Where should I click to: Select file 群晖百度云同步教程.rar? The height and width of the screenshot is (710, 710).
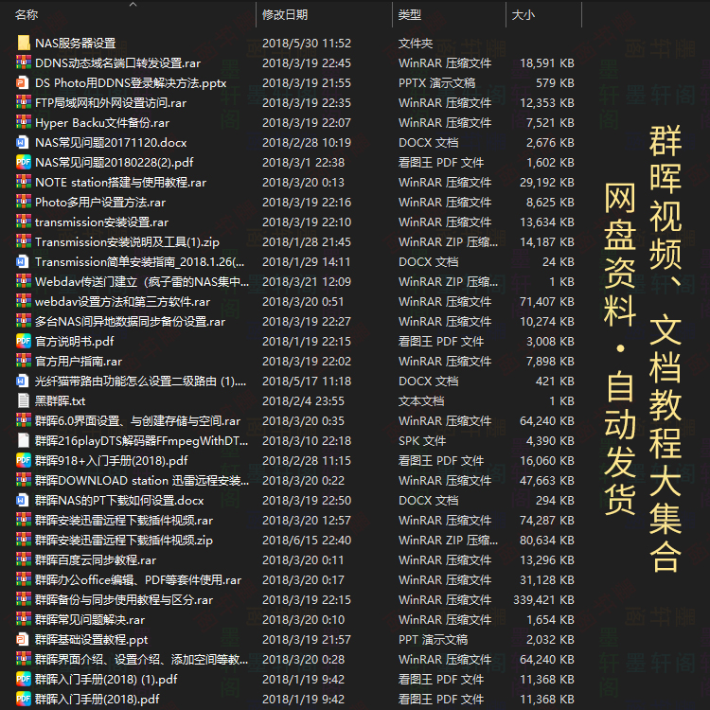pyautogui.click(x=96, y=560)
